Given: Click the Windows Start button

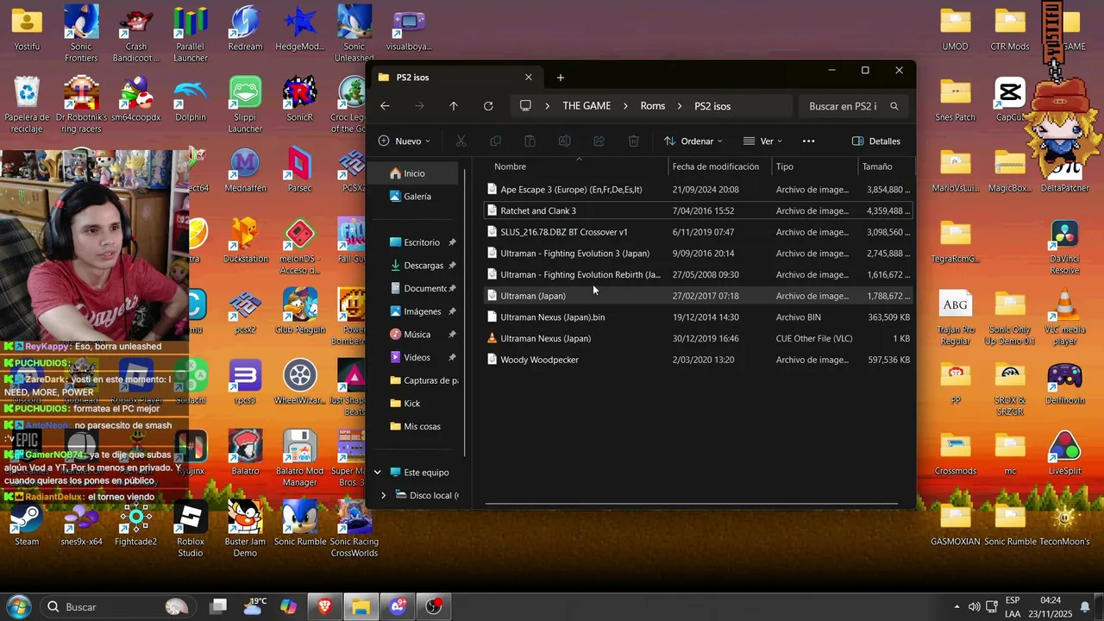Looking at the screenshot, I should pyautogui.click(x=18, y=606).
